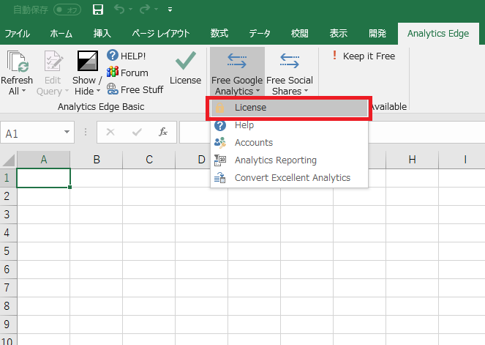Viewport: 485px width, 345px height.
Task: Click the Insert Function fx icon
Action: [163, 133]
